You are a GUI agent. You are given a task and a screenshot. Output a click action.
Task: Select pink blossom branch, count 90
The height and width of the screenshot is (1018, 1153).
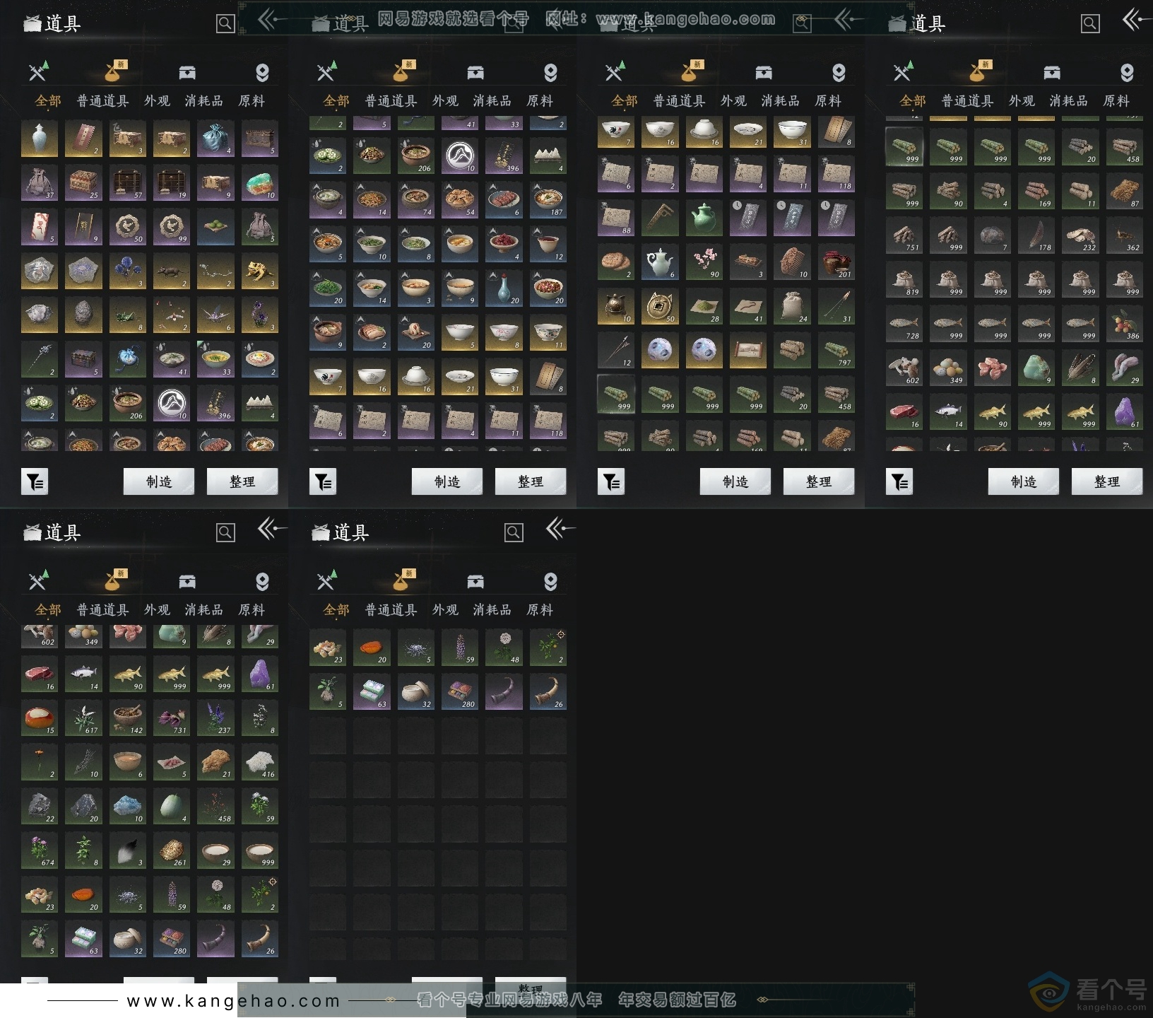(x=704, y=262)
